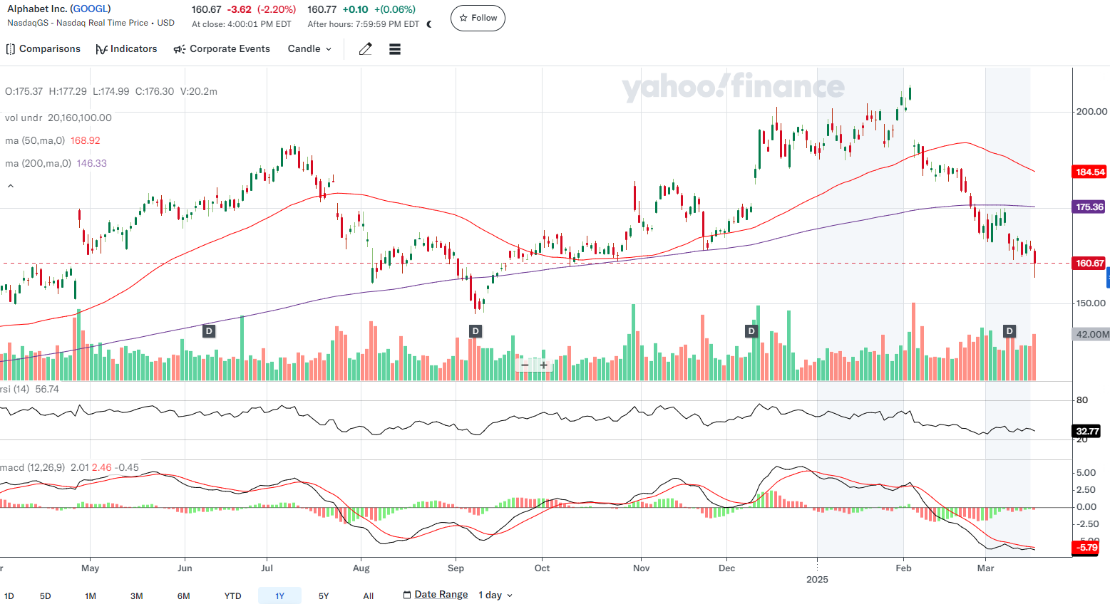
Task: Click the 146.33 two-hundred-day MA value
Action: coord(92,164)
